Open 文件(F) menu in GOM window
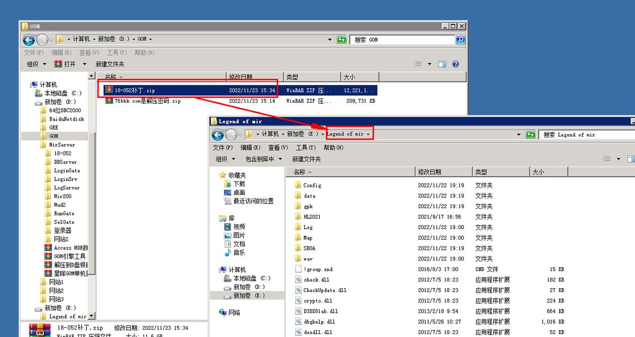Image resolution: width=635 pixels, height=337 pixels. [34, 52]
